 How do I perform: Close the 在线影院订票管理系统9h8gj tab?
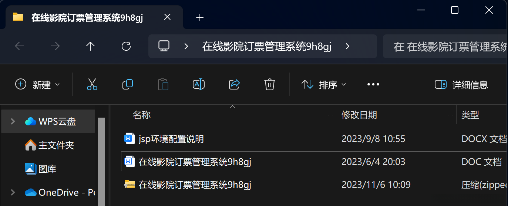coord(167,17)
